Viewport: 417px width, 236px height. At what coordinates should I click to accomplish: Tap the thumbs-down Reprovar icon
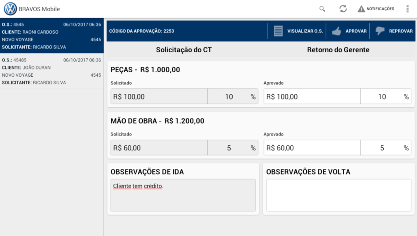coord(380,31)
